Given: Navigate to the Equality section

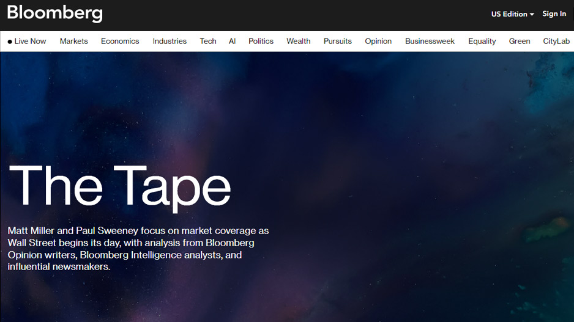Looking at the screenshot, I should click(482, 42).
